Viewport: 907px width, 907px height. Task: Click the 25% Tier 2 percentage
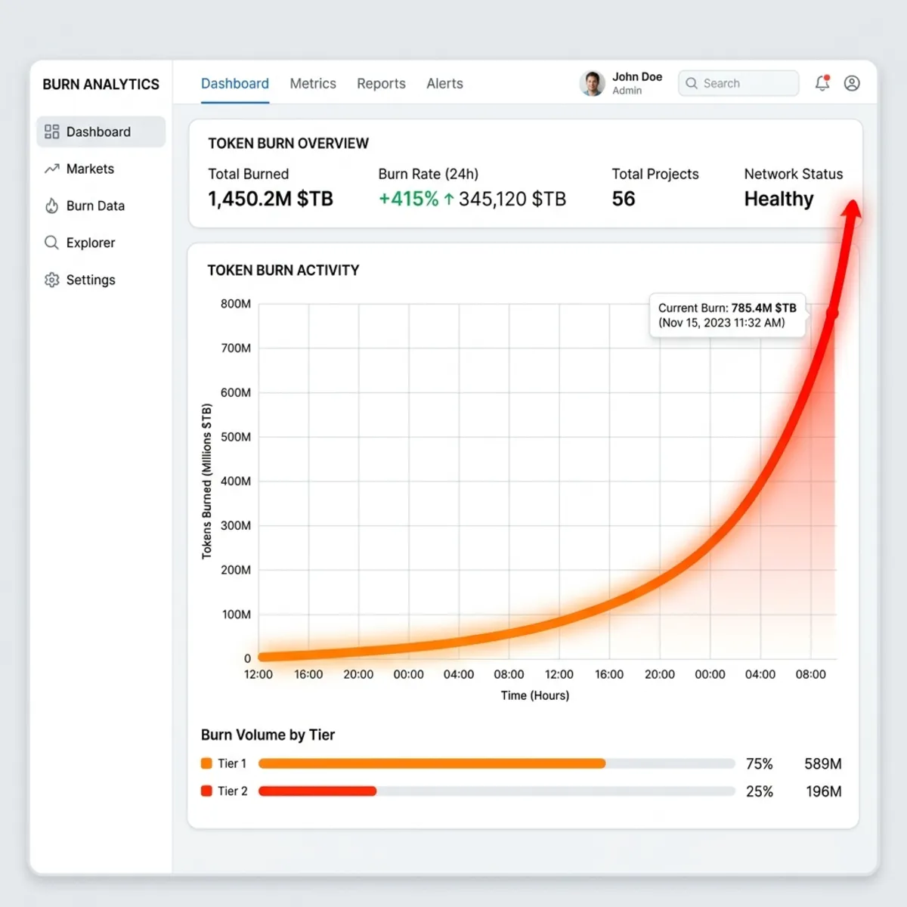pos(759,791)
